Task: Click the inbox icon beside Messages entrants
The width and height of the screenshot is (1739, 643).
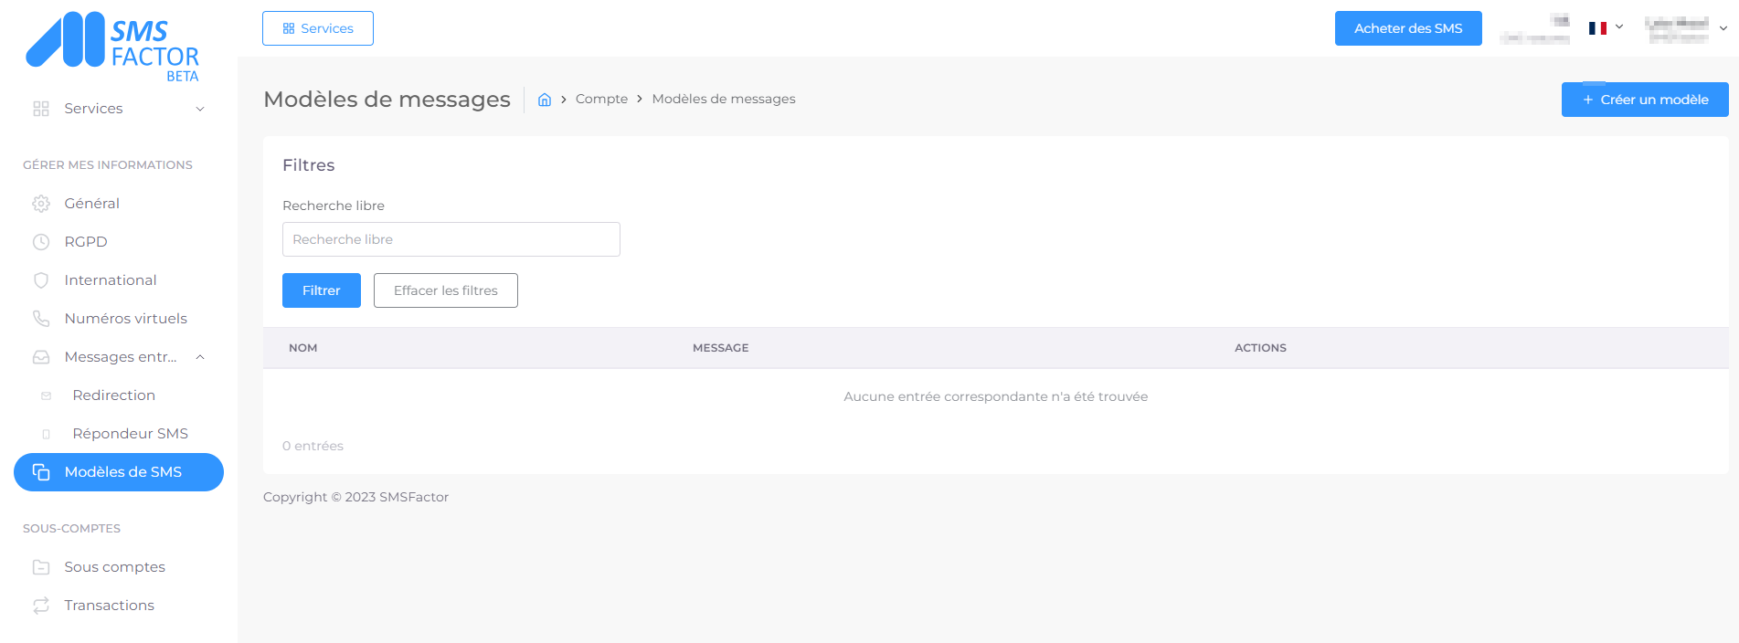Action: [41, 357]
